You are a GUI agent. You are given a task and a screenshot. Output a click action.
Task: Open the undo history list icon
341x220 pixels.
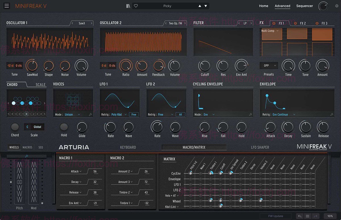coord(307,216)
